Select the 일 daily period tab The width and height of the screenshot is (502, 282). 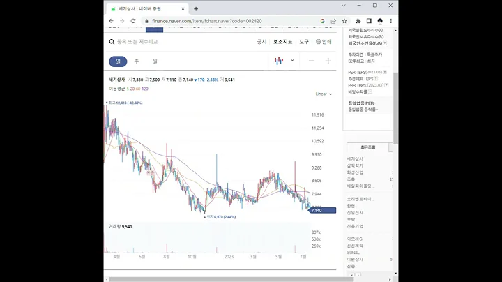click(x=118, y=61)
